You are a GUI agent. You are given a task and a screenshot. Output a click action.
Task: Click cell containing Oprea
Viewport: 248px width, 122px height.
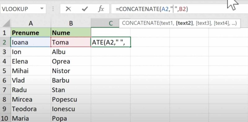click(x=71, y=61)
